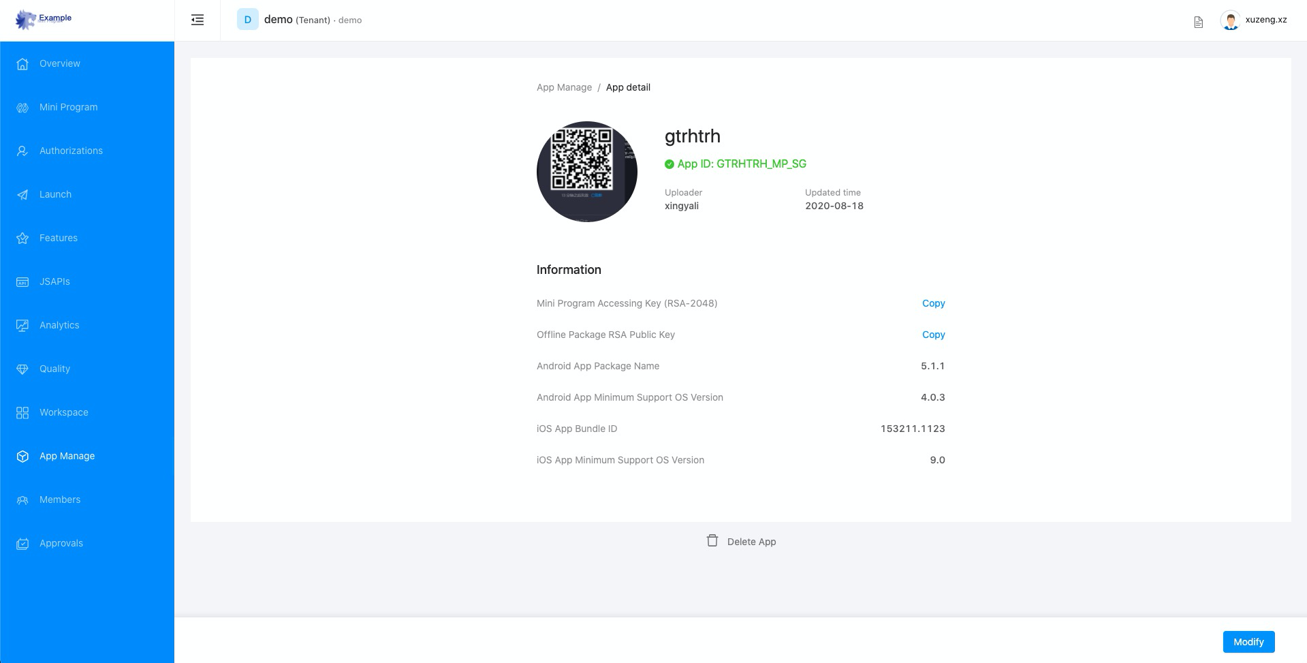Open the Overview section in the sidebar
This screenshot has height=663, width=1307.
(x=59, y=63)
